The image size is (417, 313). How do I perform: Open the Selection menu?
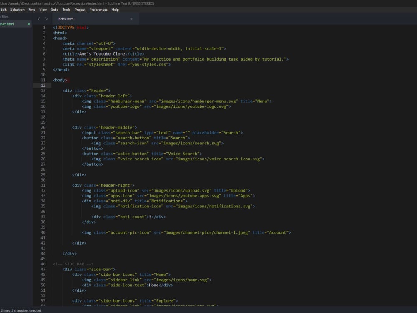(x=18, y=9)
